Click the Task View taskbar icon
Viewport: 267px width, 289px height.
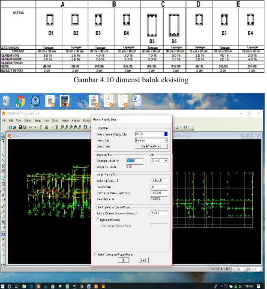(17, 286)
